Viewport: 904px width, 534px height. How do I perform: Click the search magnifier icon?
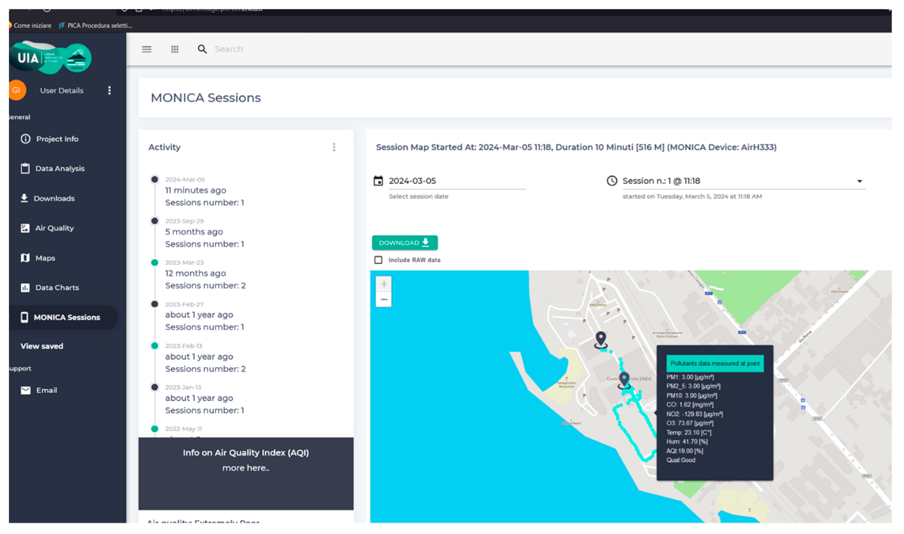pyautogui.click(x=202, y=49)
